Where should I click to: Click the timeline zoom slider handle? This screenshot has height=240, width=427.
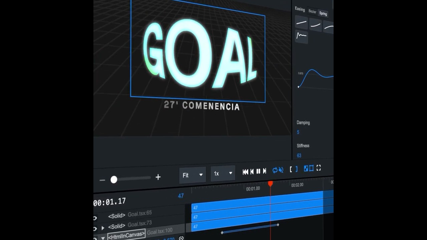pos(114,180)
